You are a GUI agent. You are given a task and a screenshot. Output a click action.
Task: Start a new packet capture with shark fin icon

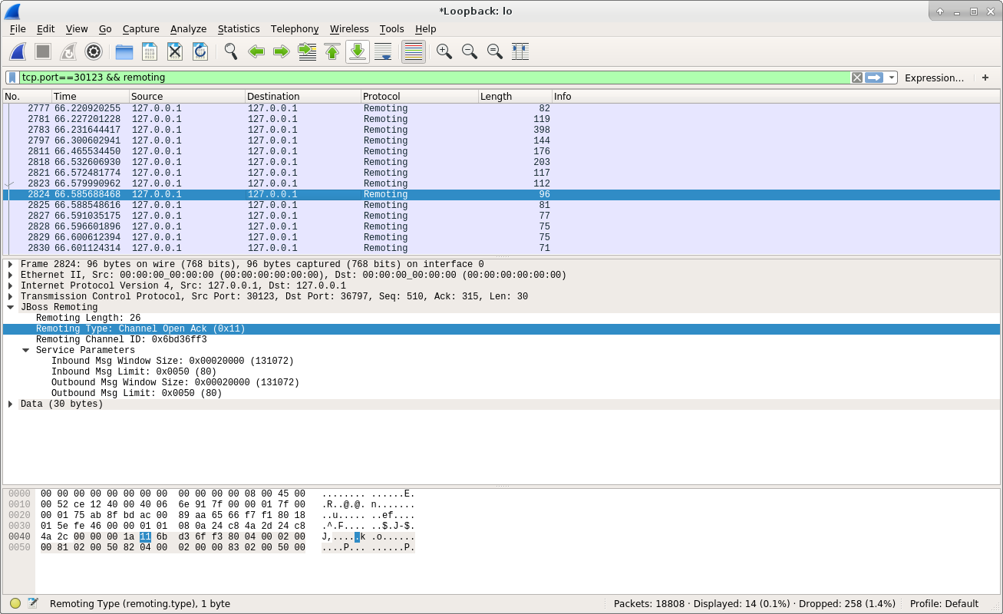(x=18, y=51)
